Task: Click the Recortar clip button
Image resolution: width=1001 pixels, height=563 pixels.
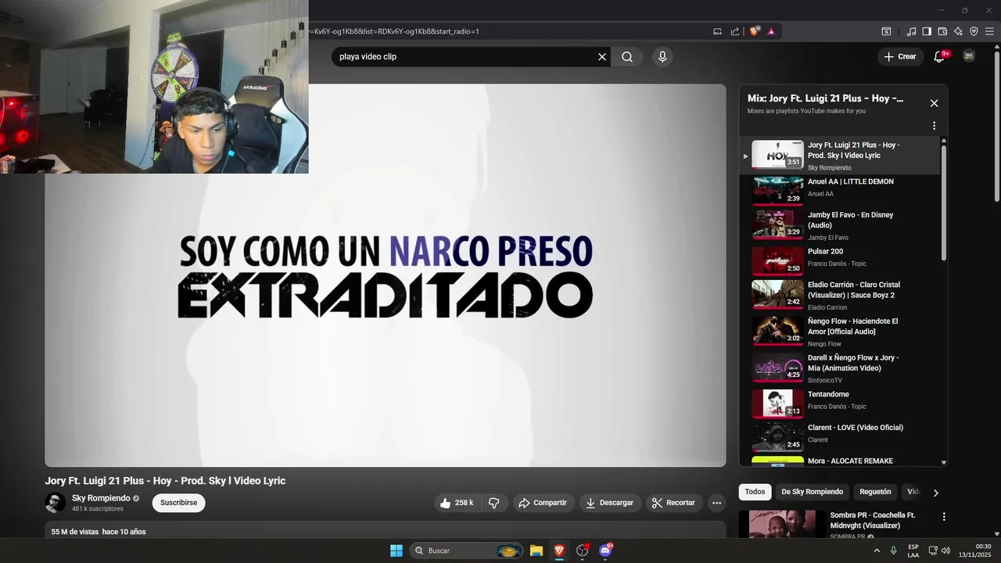Action: tap(673, 503)
